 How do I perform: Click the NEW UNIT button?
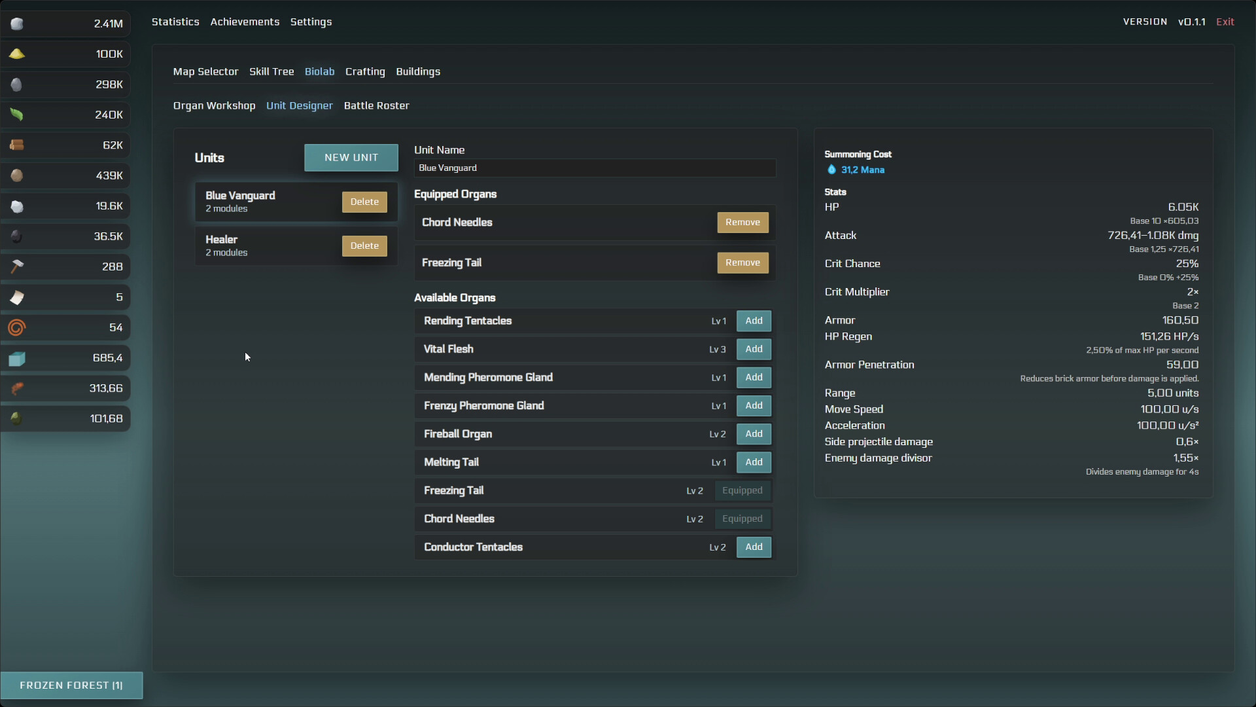coord(351,157)
